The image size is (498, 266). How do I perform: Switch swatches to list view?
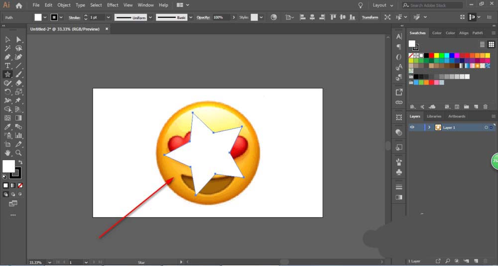pyautogui.click(x=482, y=44)
